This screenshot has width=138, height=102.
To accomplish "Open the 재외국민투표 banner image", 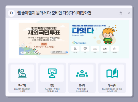I will tap(44, 39).
